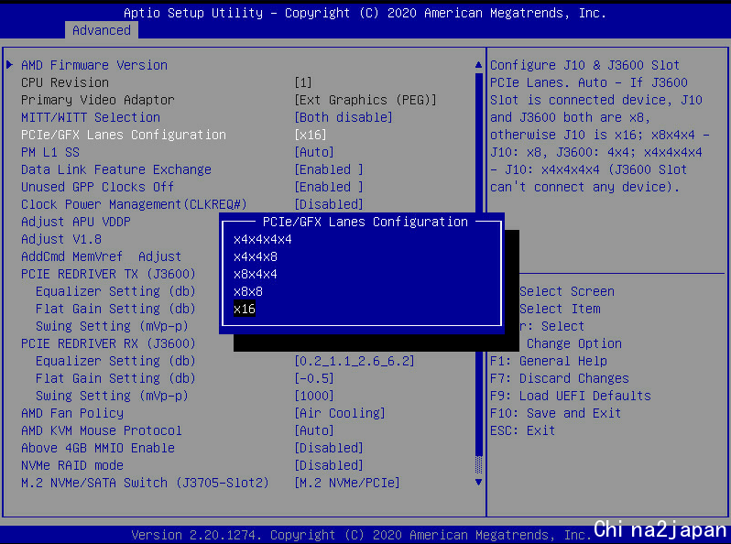Expand the AMD Firmware Version submenu arrow
Screen dimensions: 731x544
tap(9, 65)
